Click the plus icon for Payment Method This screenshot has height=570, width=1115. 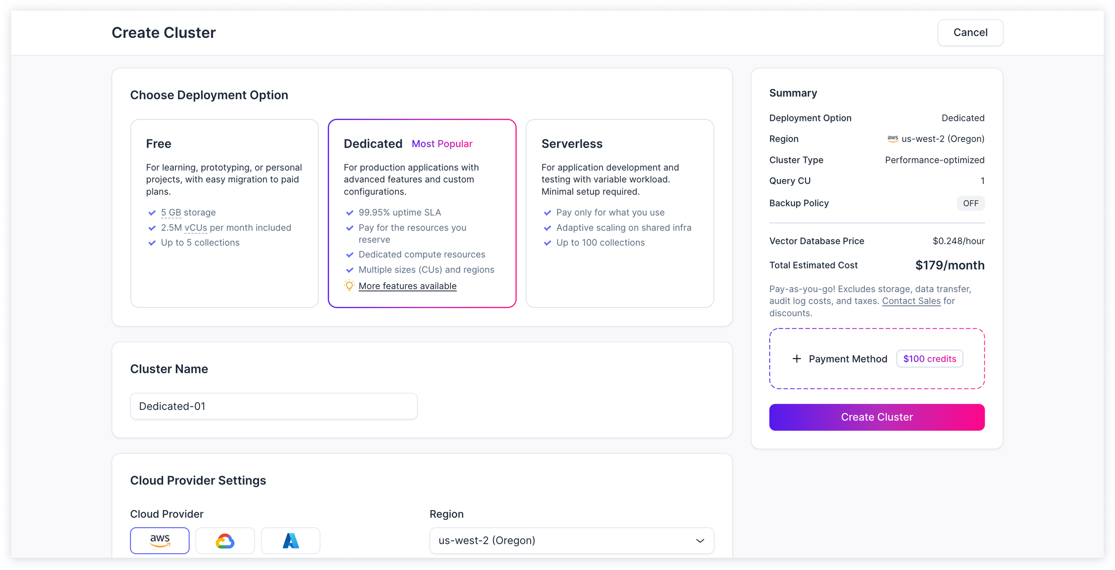click(797, 359)
